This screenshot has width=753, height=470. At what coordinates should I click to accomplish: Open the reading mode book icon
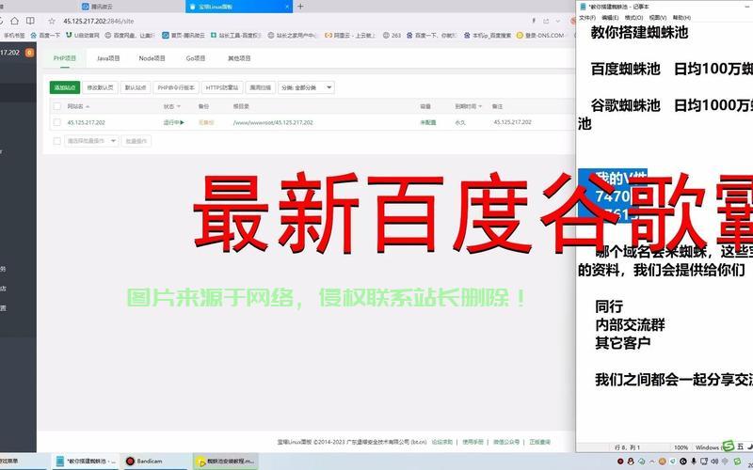pyautogui.click(x=30, y=21)
